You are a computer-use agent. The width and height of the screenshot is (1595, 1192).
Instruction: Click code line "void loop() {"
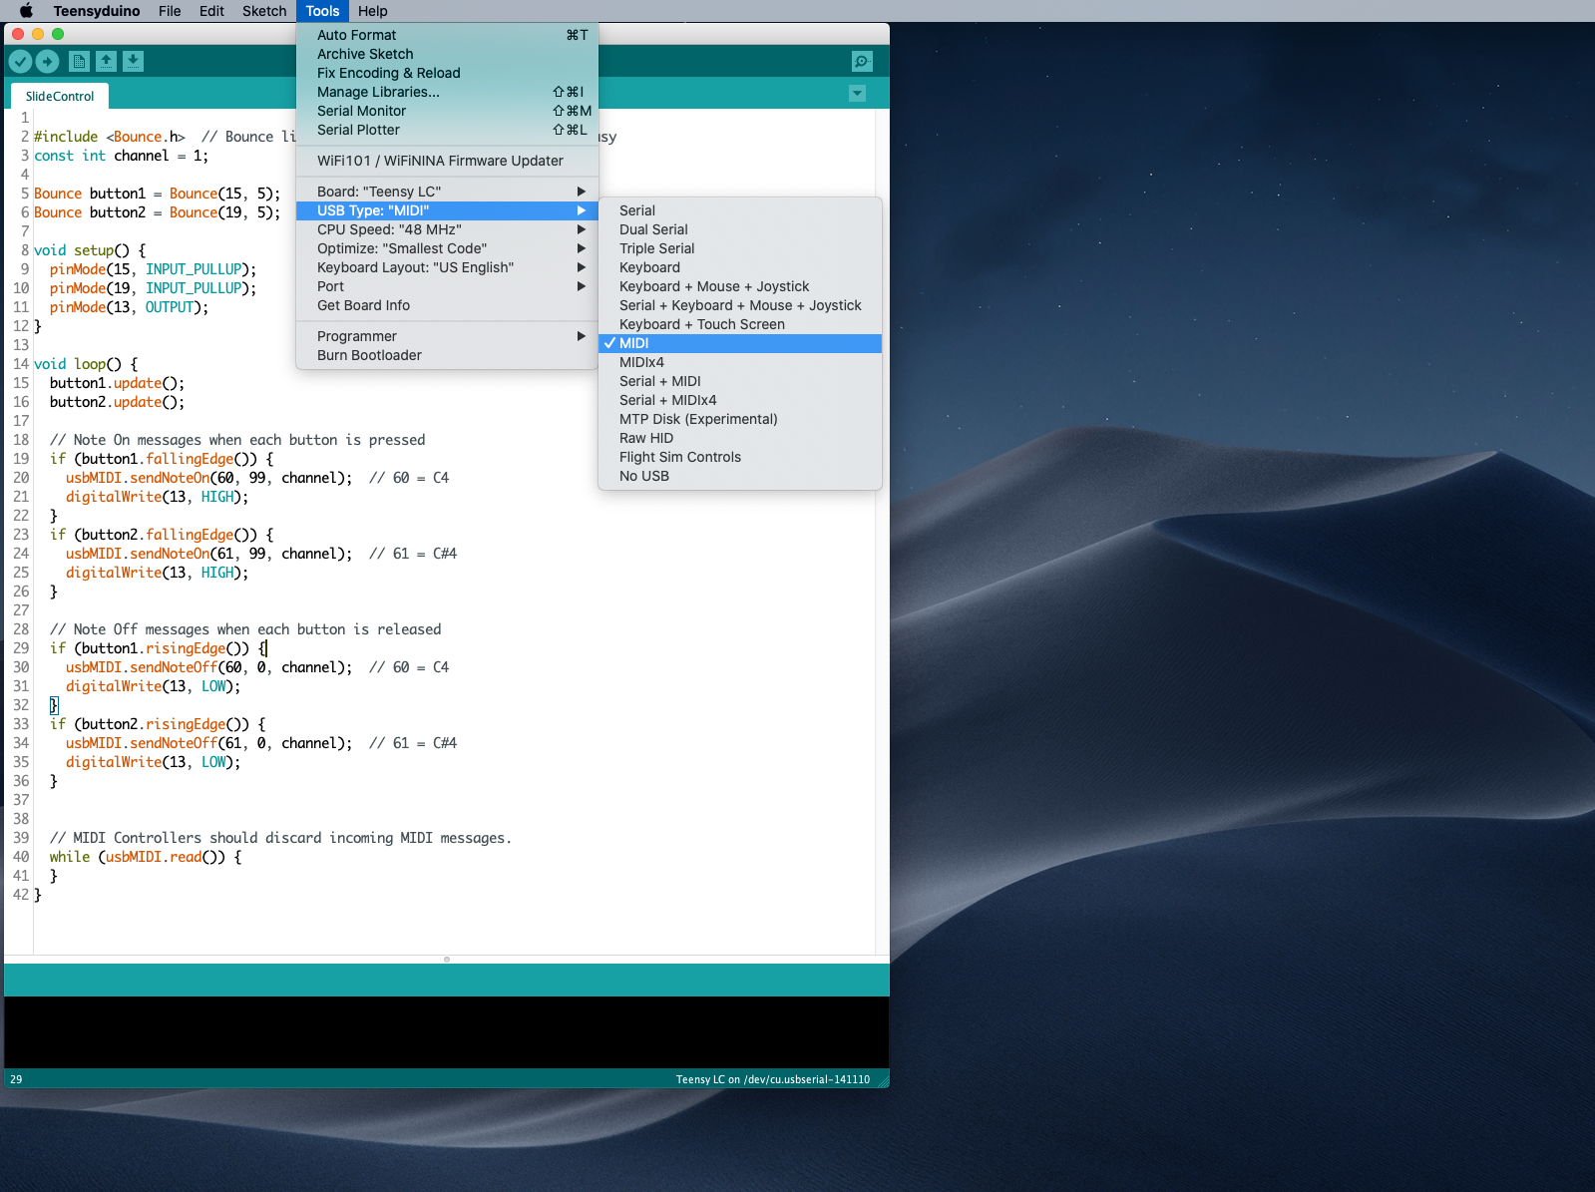point(86,364)
